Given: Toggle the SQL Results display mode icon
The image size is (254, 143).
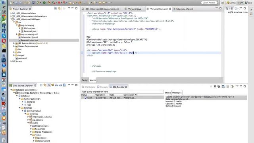Looking at the screenshot, I should pyautogui.click(x=224, y=87).
